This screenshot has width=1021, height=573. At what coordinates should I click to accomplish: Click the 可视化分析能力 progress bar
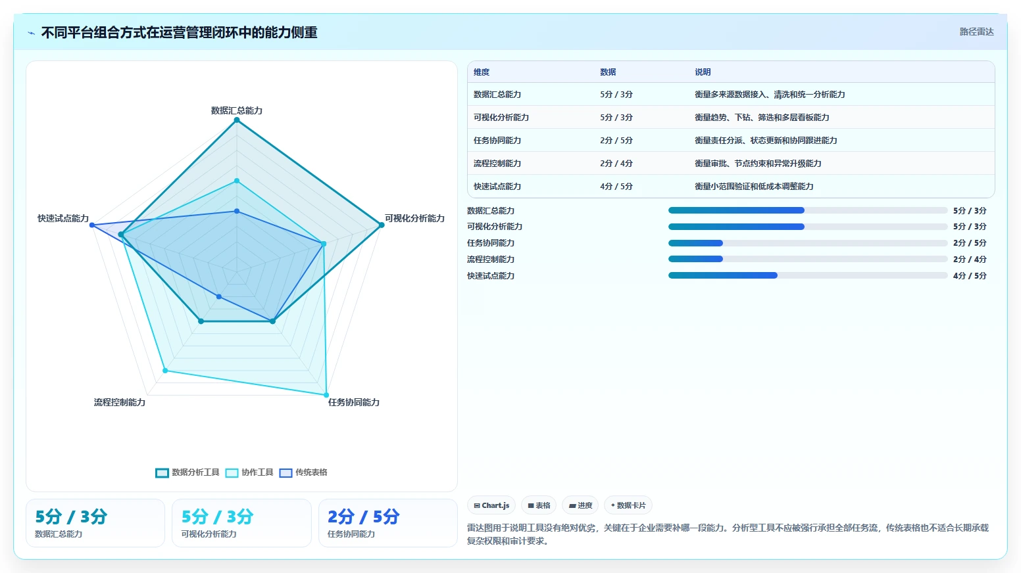tap(808, 227)
